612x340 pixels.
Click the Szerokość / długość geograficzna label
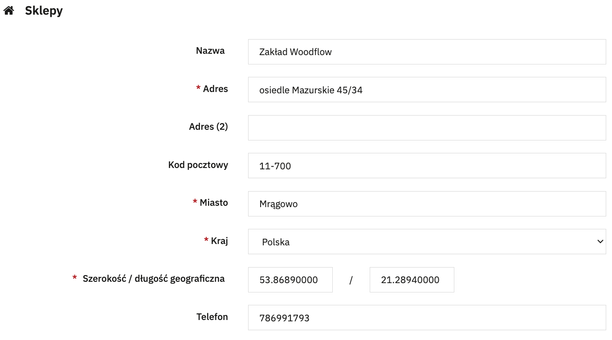(154, 279)
